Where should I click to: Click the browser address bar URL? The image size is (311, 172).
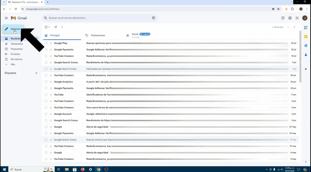coord(43,9)
